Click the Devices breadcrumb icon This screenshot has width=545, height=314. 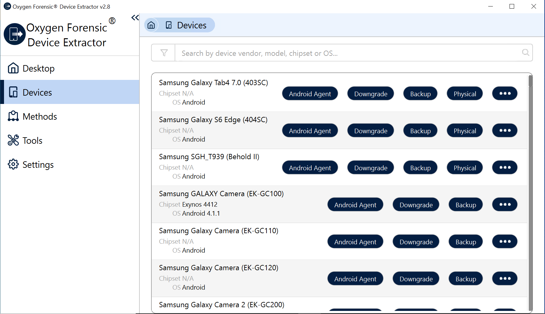click(x=169, y=25)
